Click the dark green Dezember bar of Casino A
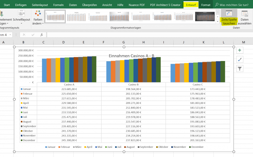Screen dimensions: 253x157 (x=94, y=69)
